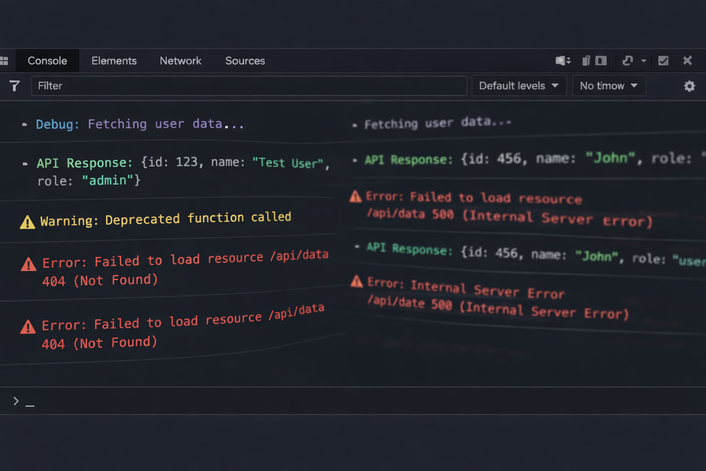Click the filter funnel icon
706x471 pixels.
click(14, 86)
